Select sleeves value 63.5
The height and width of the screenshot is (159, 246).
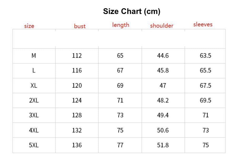point(205,56)
